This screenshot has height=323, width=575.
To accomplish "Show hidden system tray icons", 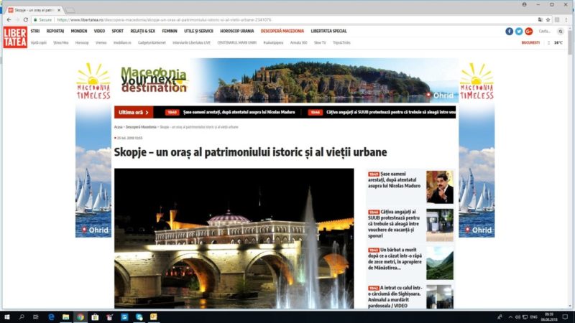I will (510, 317).
